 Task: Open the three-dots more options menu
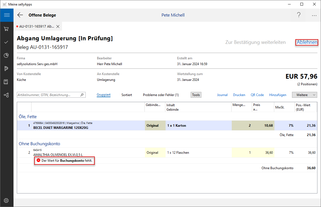pos(314,15)
